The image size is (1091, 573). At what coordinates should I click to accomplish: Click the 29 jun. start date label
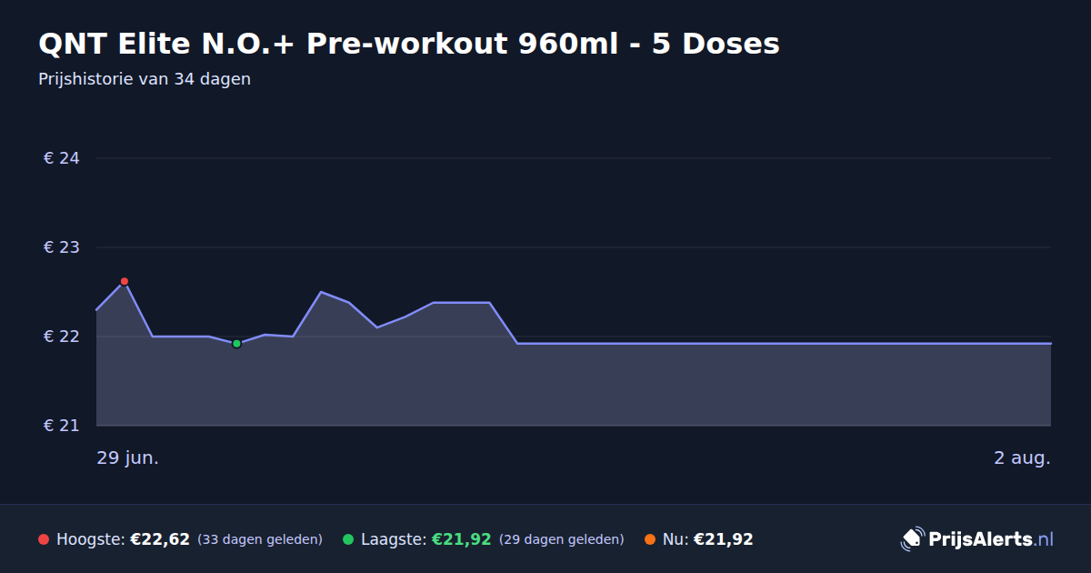click(x=128, y=457)
